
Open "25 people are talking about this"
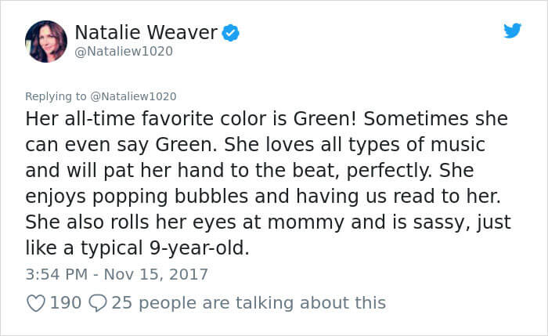249,302
